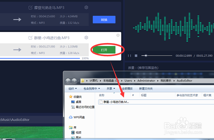Open the 包含到库中 dropdown
This screenshot has height=140, width=214.
[92, 89]
